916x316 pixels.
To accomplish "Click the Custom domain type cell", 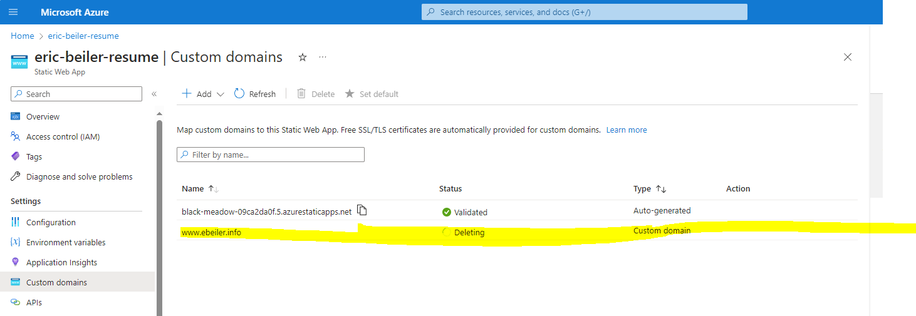I will pyautogui.click(x=662, y=230).
